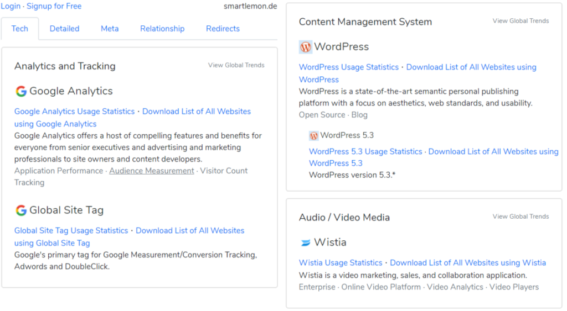The image size is (567, 311).
Task: Click the WordPress logo icon
Action: tap(306, 47)
